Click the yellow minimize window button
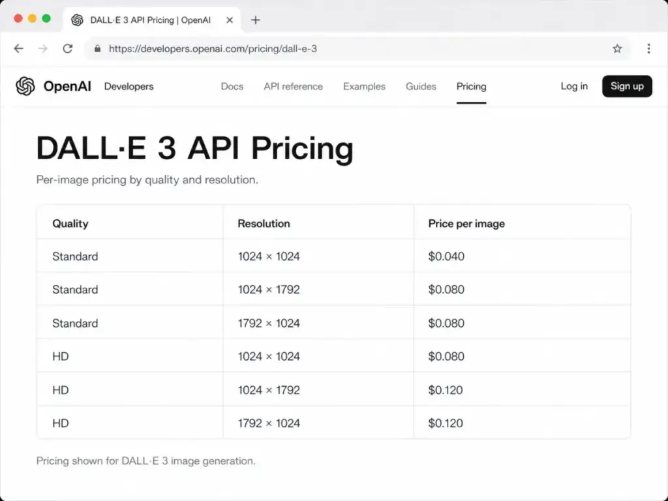Image resolution: width=668 pixels, height=501 pixels. (x=33, y=18)
